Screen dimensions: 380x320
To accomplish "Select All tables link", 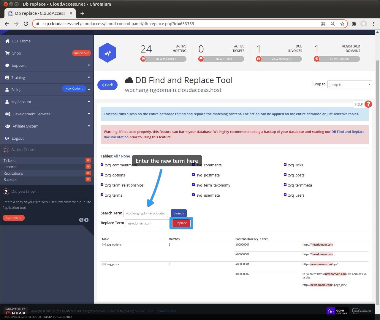I will 116,156.
